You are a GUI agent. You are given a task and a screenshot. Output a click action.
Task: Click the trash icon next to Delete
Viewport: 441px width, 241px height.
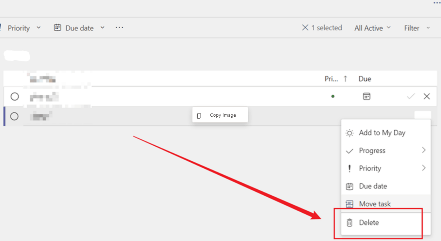point(349,222)
